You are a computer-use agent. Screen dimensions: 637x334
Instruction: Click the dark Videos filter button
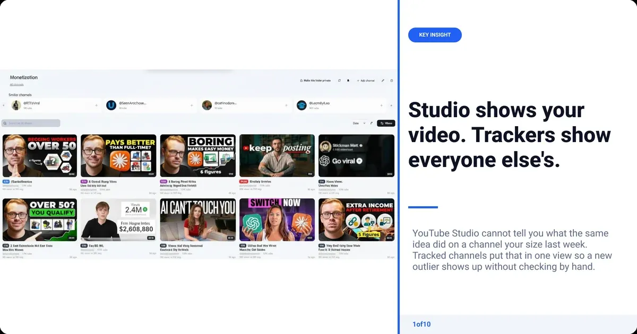pos(386,123)
